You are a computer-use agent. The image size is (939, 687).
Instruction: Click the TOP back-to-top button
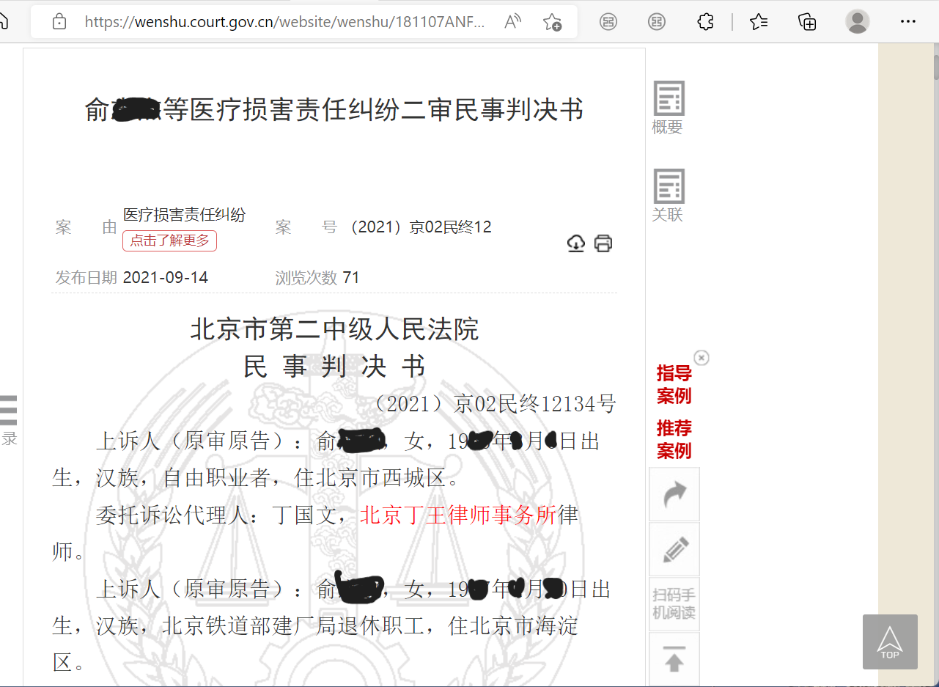coord(890,642)
